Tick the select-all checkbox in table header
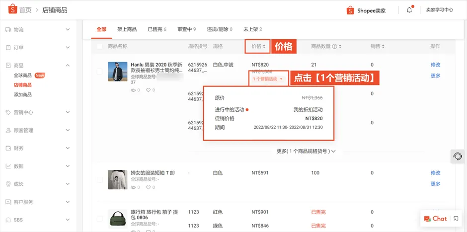Screen dimensions: 467x232 pyautogui.click(x=99, y=46)
